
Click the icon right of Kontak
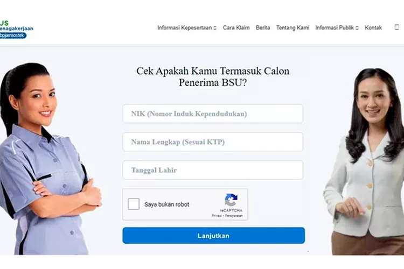pyautogui.click(x=397, y=27)
